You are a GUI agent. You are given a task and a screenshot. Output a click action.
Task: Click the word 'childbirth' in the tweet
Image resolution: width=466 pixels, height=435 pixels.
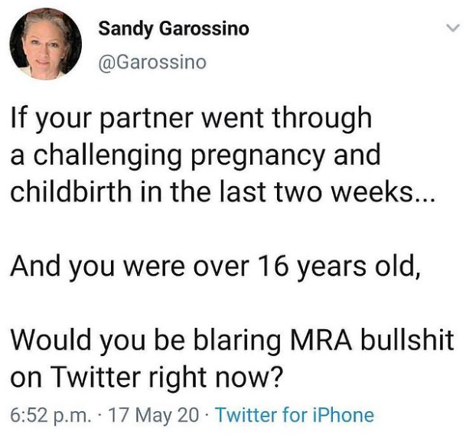tap(70, 191)
